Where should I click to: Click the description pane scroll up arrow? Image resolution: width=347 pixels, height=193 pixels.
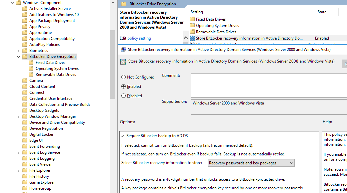[x=186, y=38]
